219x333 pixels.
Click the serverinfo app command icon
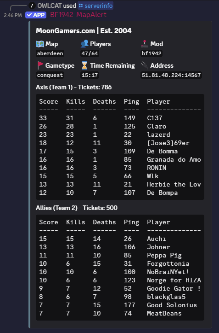(81, 6)
